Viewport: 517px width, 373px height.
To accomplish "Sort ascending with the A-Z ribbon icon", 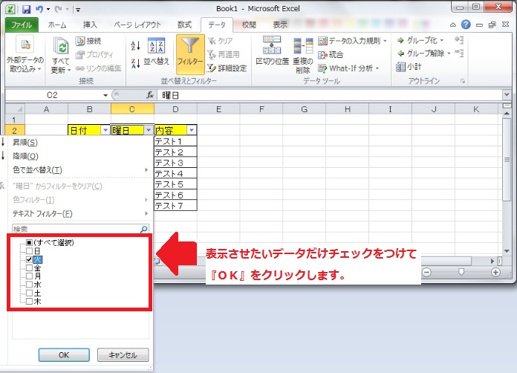I will tap(135, 46).
